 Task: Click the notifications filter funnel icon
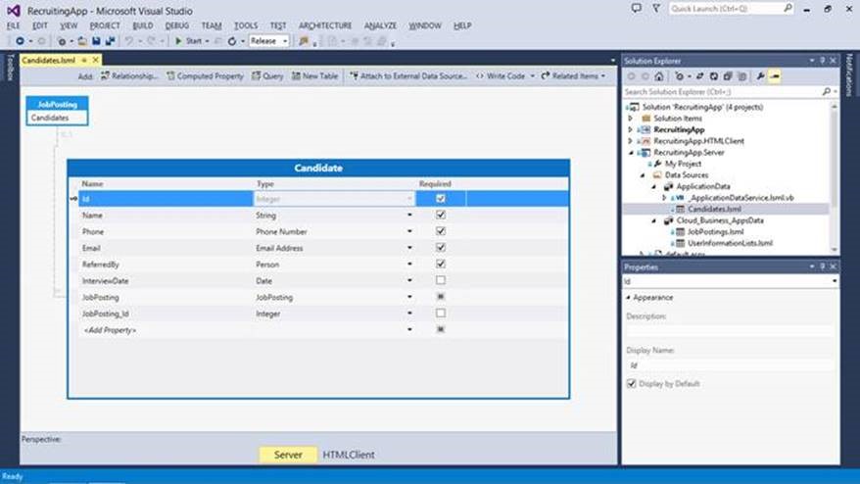click(656, 8)
